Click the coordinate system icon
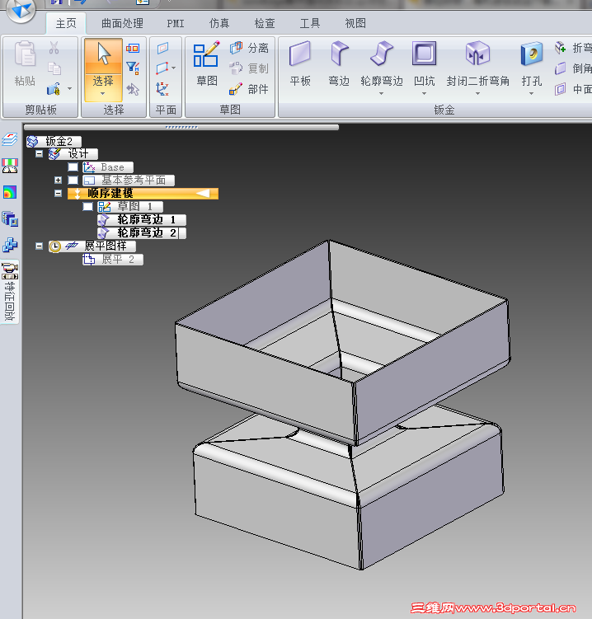 click(162, 89)
